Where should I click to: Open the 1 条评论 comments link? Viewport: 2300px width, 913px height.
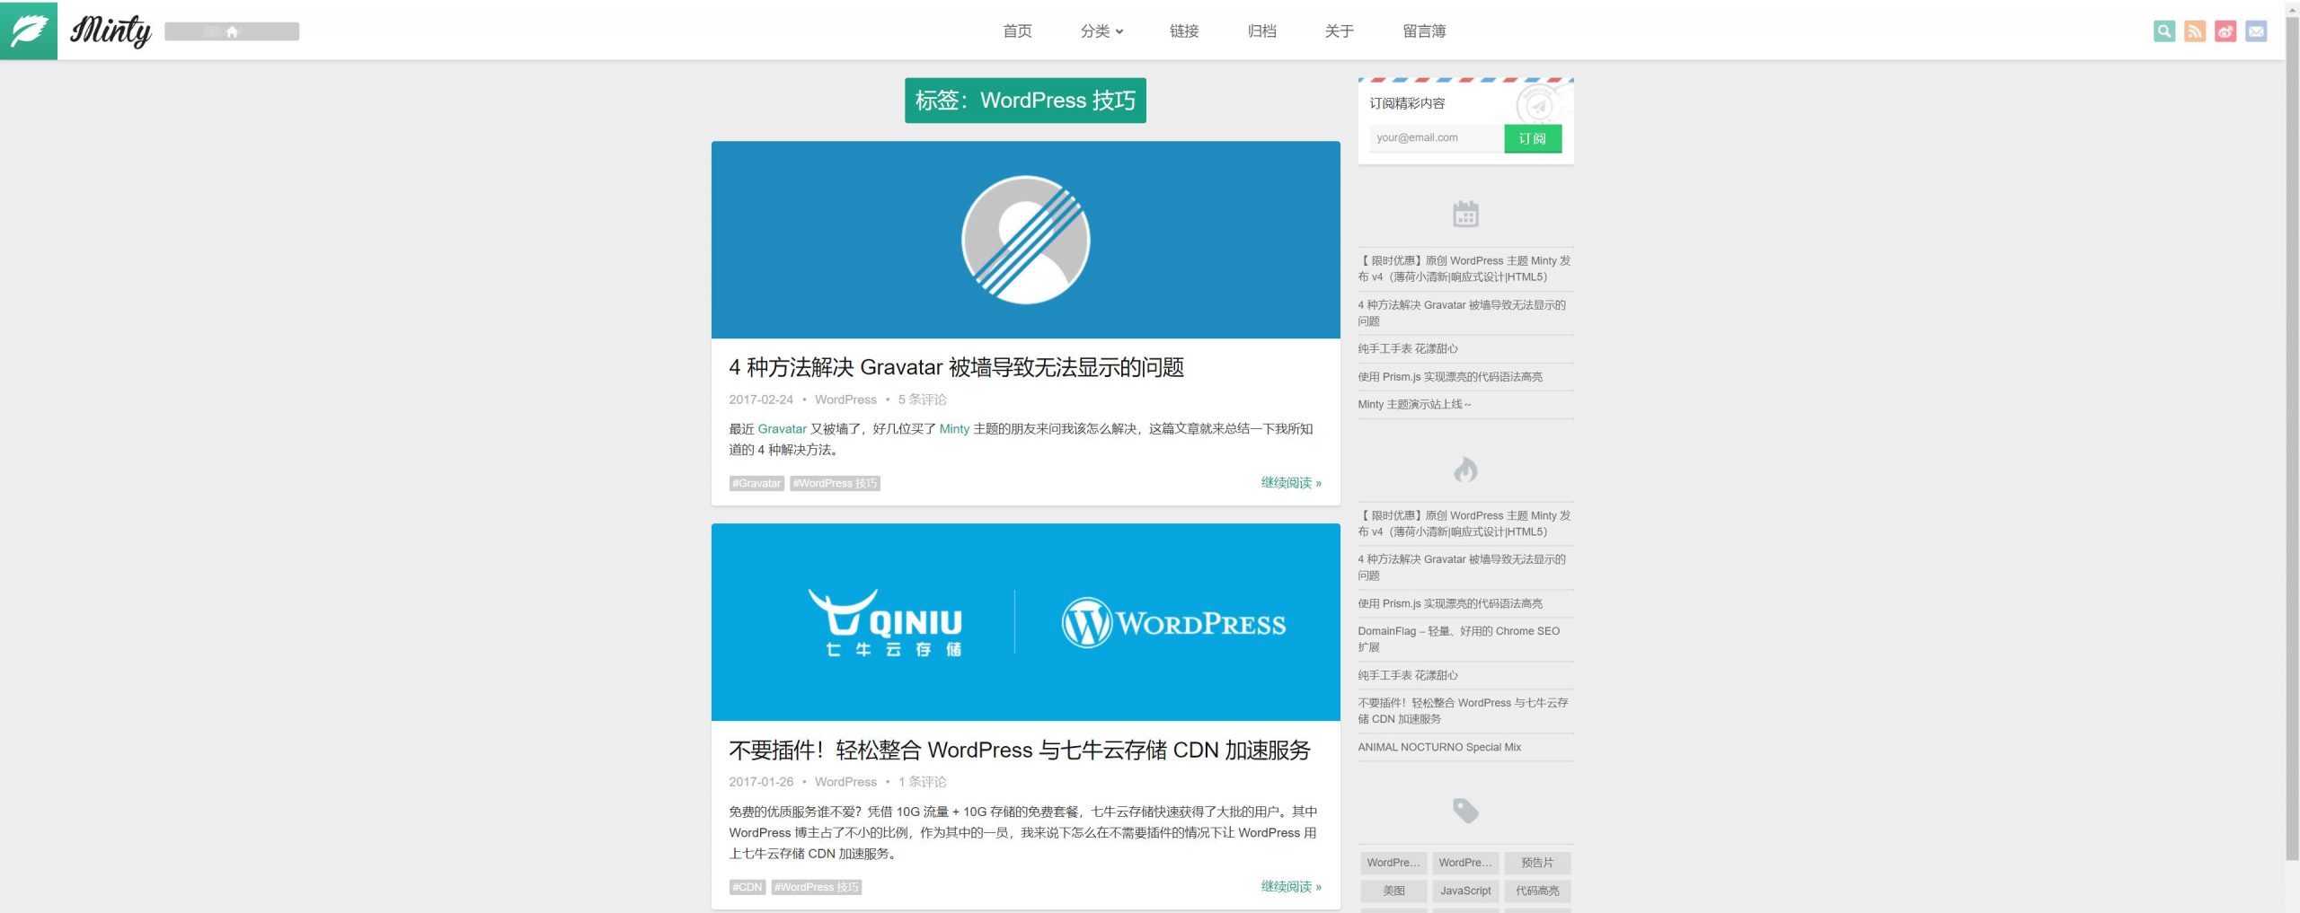point(922,782)
